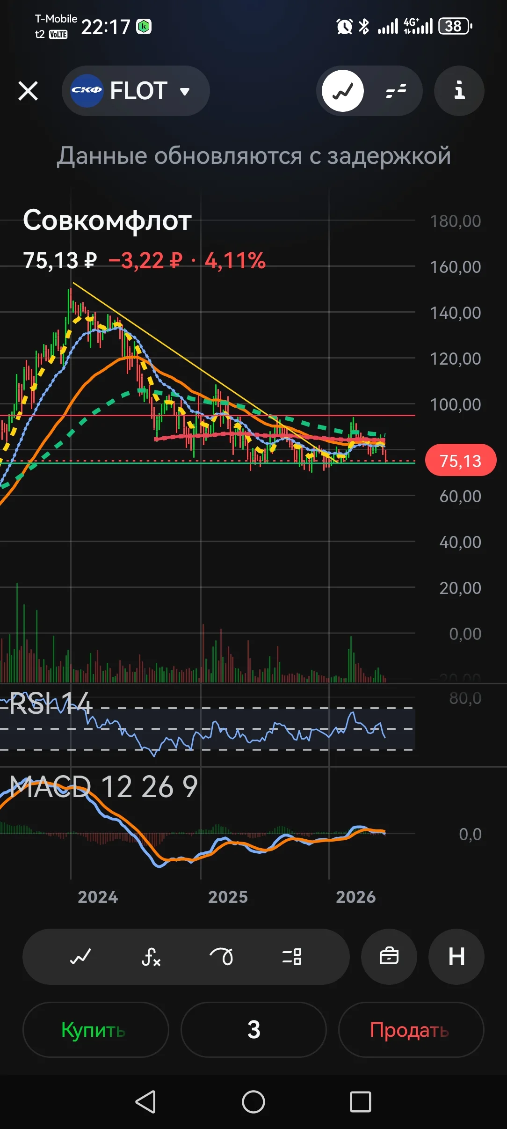The image size is (507, 1129).
Task: Select chart type icon in bottom toolbar
Action: [x=80, y=956]
